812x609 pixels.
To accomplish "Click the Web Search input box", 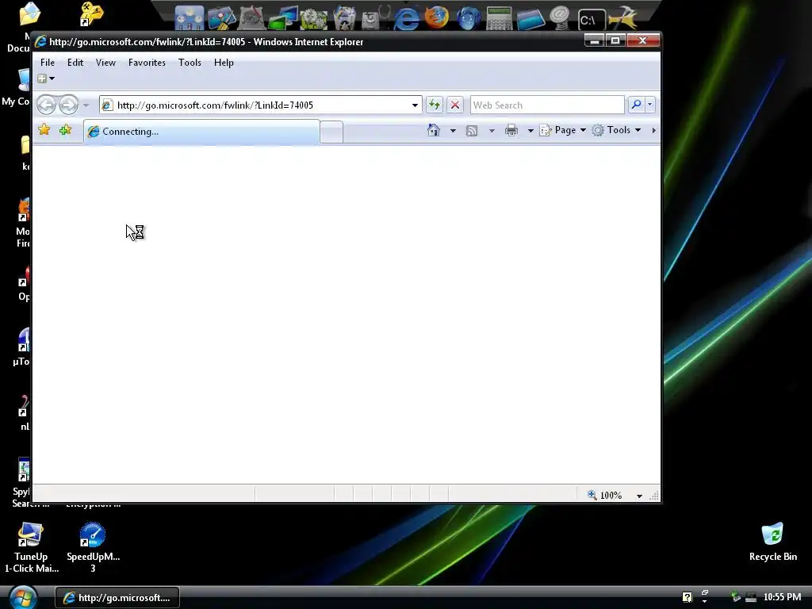I will pos(547,105).
